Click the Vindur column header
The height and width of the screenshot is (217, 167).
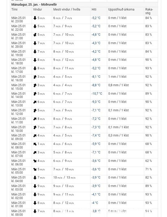tap(37, 9)
